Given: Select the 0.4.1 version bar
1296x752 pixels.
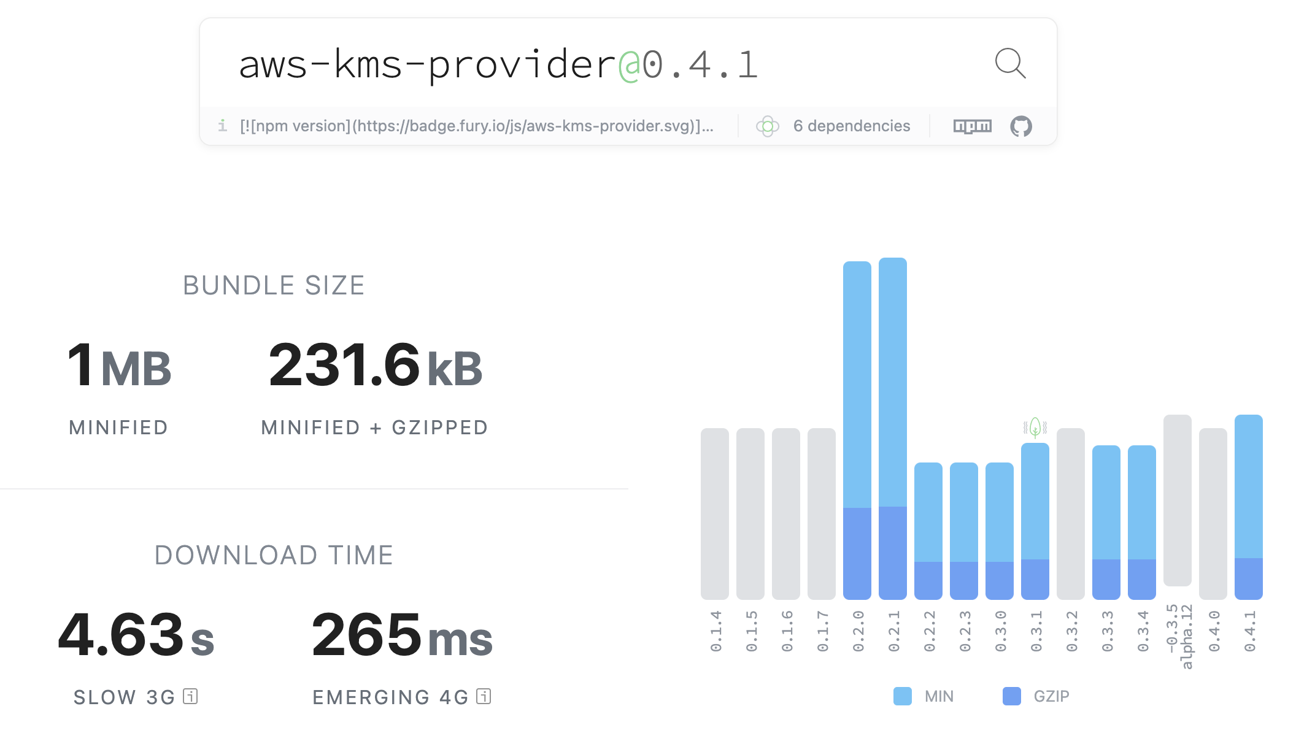Looking at the screenshot, I should [x=1248, y=507].
